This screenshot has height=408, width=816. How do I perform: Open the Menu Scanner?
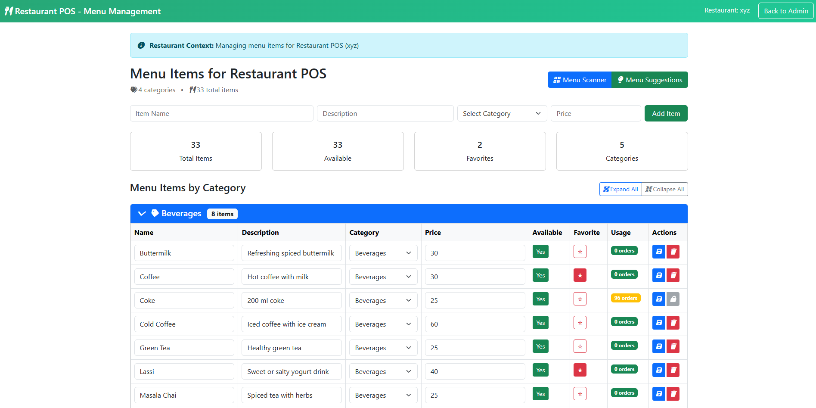(x=579, y=80)
